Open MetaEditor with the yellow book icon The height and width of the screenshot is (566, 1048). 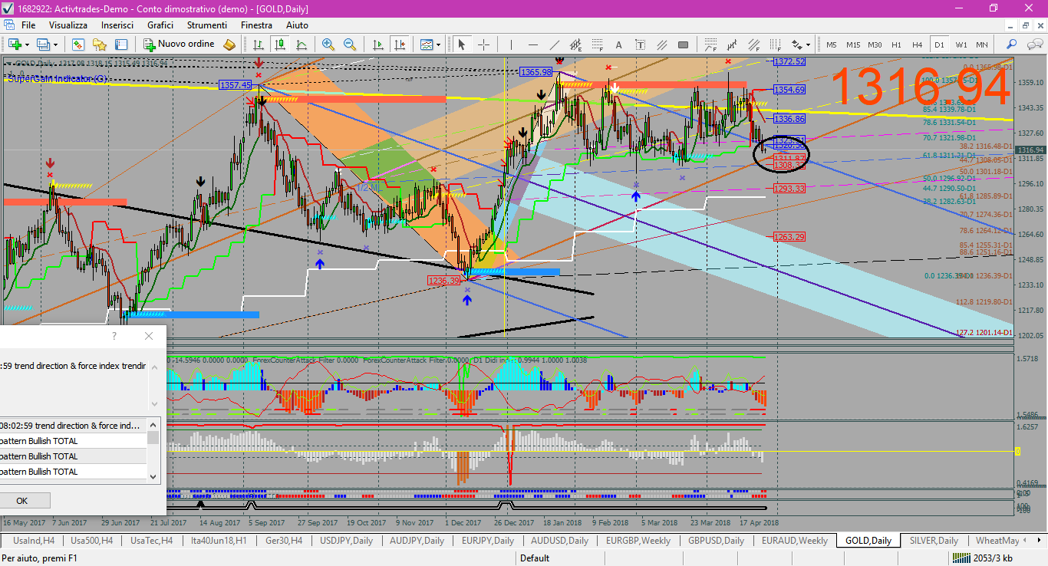pos(229,44)
